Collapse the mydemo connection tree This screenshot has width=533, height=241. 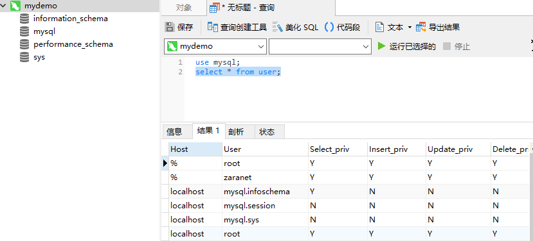coord(4,6)
